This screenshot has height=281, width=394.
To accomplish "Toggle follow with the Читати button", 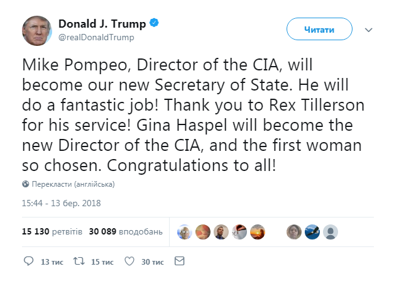I will click(319, 30).
